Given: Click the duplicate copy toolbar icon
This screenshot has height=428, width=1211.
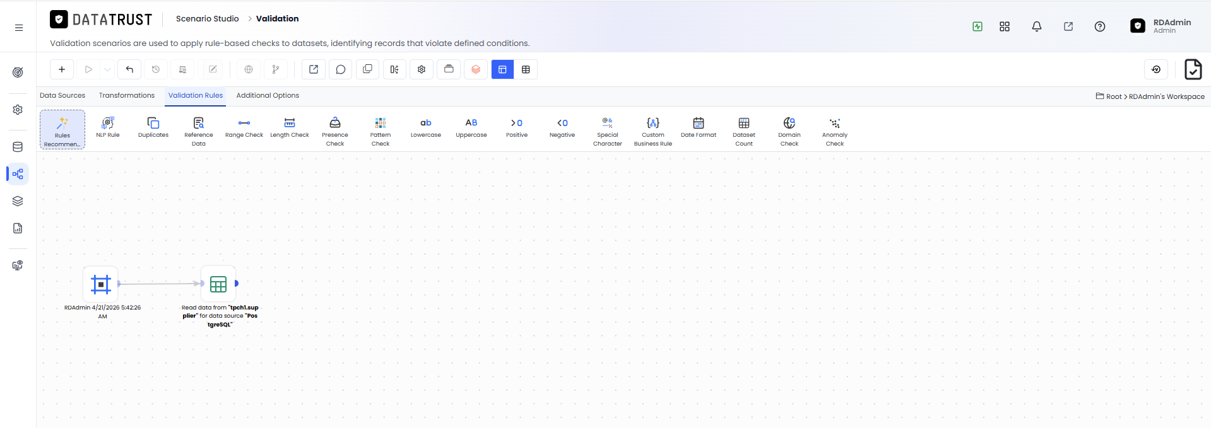Looking at the screenshot, I should click(x=367, y=69).
